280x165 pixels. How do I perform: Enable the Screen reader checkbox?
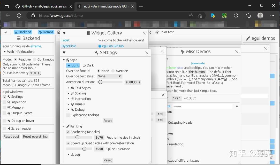4,129
